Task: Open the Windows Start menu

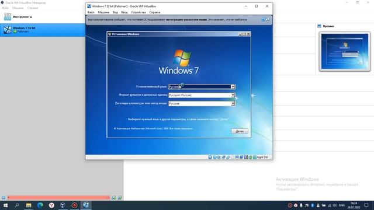Action: [5, 205]
